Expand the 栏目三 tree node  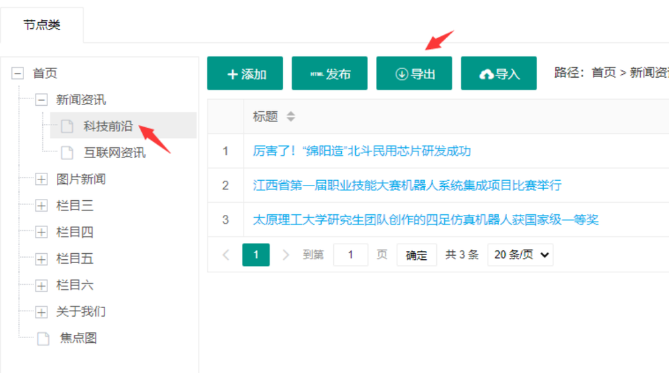pyautogui.click(x=41, y=206)
